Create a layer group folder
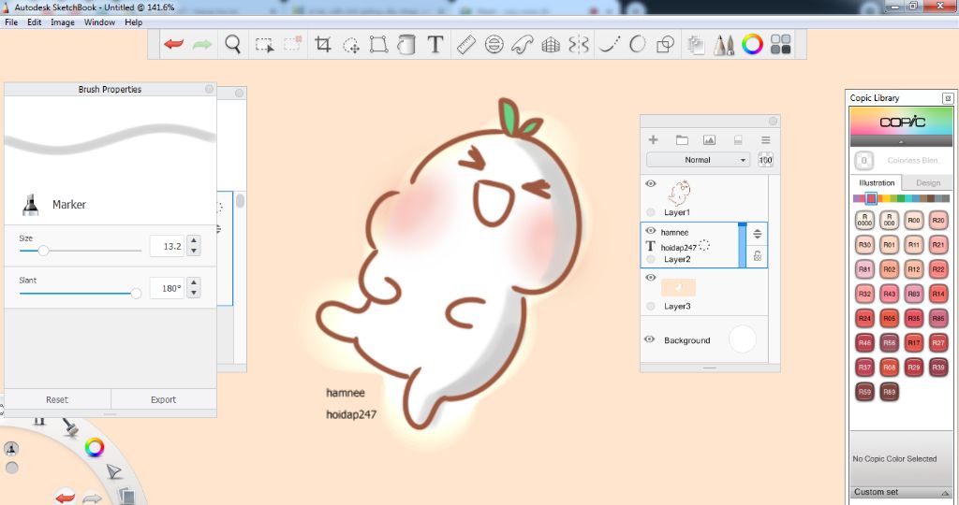 click(682, 140)
